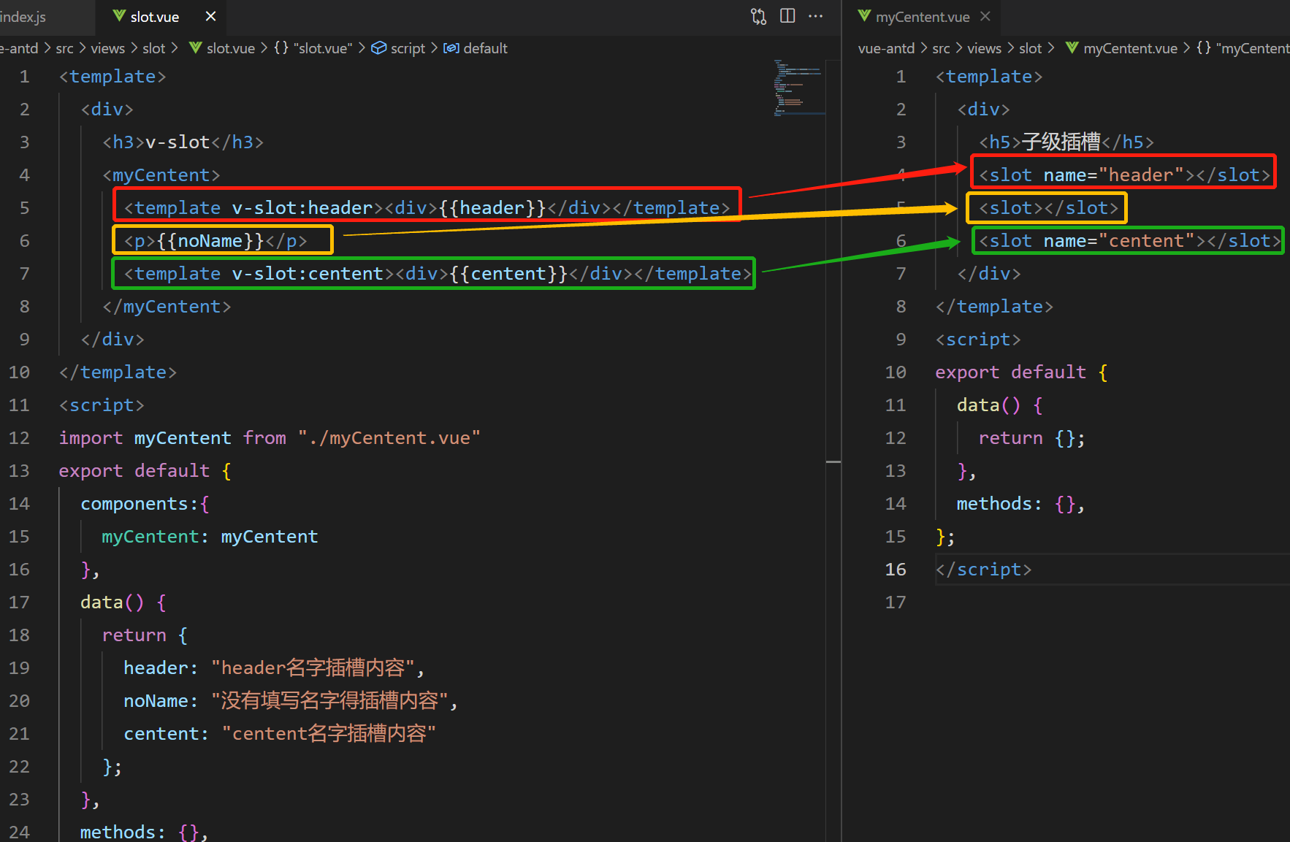Click the slot name="header" line
The width and height of the screenshot is (1290, 842).
(1125, 175)
